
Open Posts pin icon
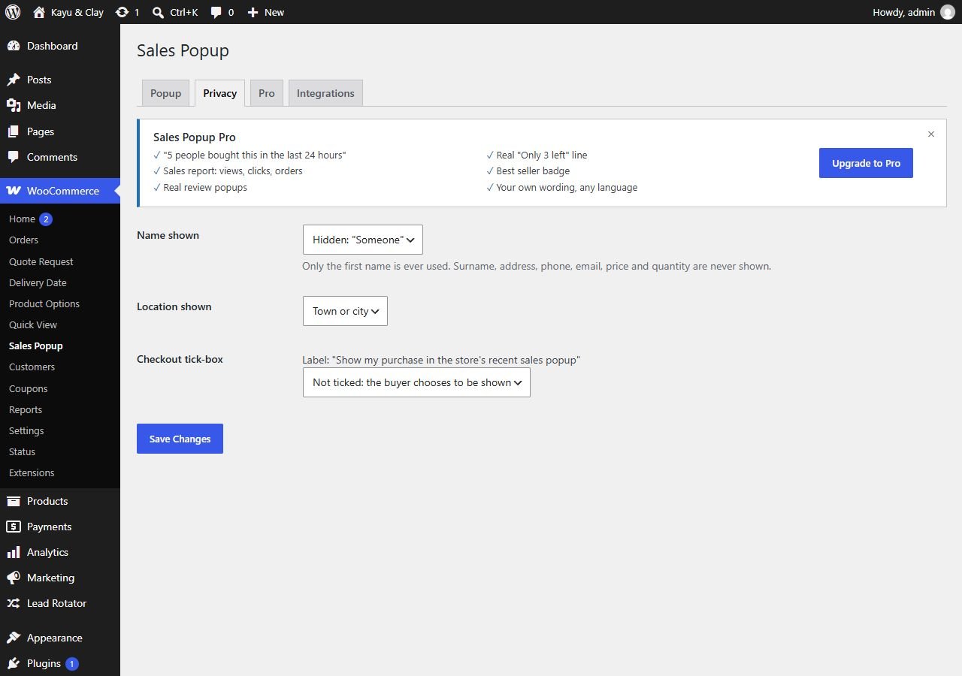click(14, 80)
